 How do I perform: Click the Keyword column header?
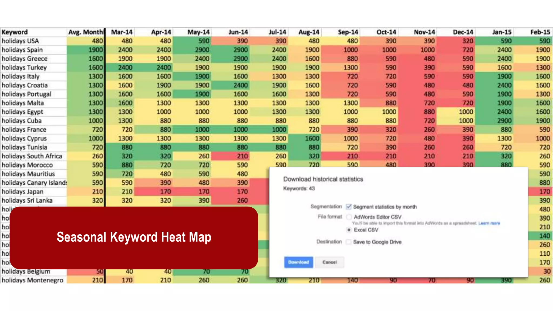(x=33, y=32)
